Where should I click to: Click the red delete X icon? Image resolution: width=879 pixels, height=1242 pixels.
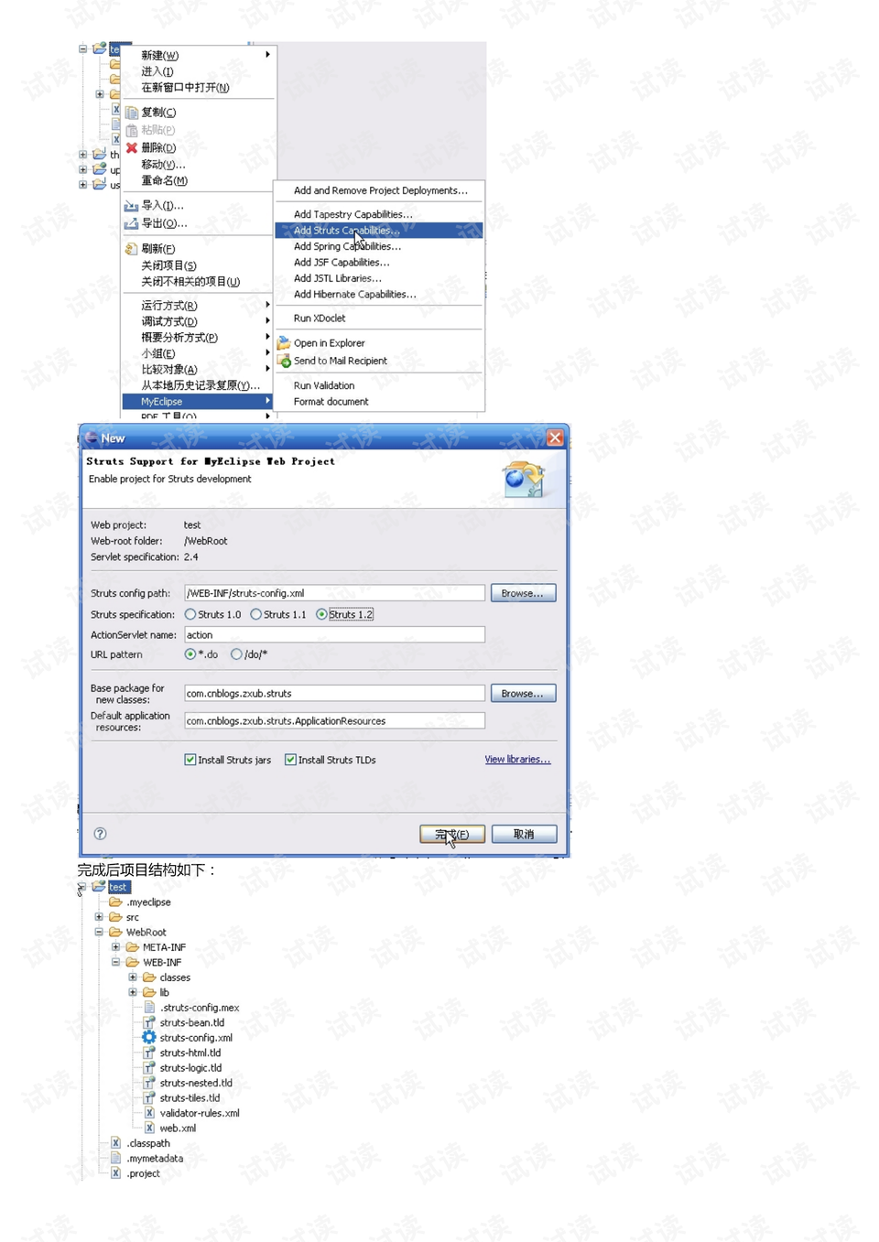tap(132, 147)
